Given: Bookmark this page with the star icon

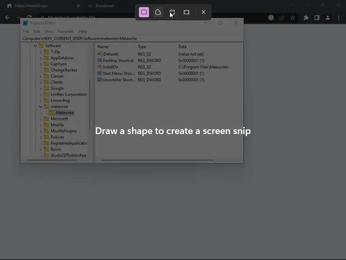Looking at the screenshot, I should (293, 18).
